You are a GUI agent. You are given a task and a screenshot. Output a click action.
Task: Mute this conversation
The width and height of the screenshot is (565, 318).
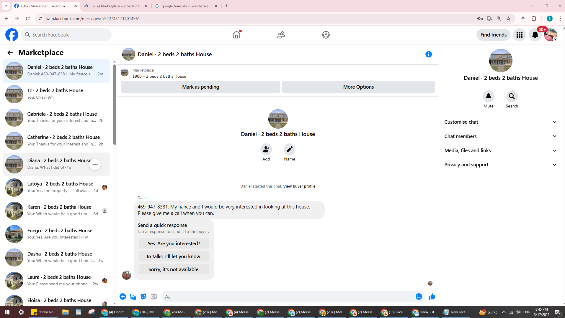tap(489, 96)
